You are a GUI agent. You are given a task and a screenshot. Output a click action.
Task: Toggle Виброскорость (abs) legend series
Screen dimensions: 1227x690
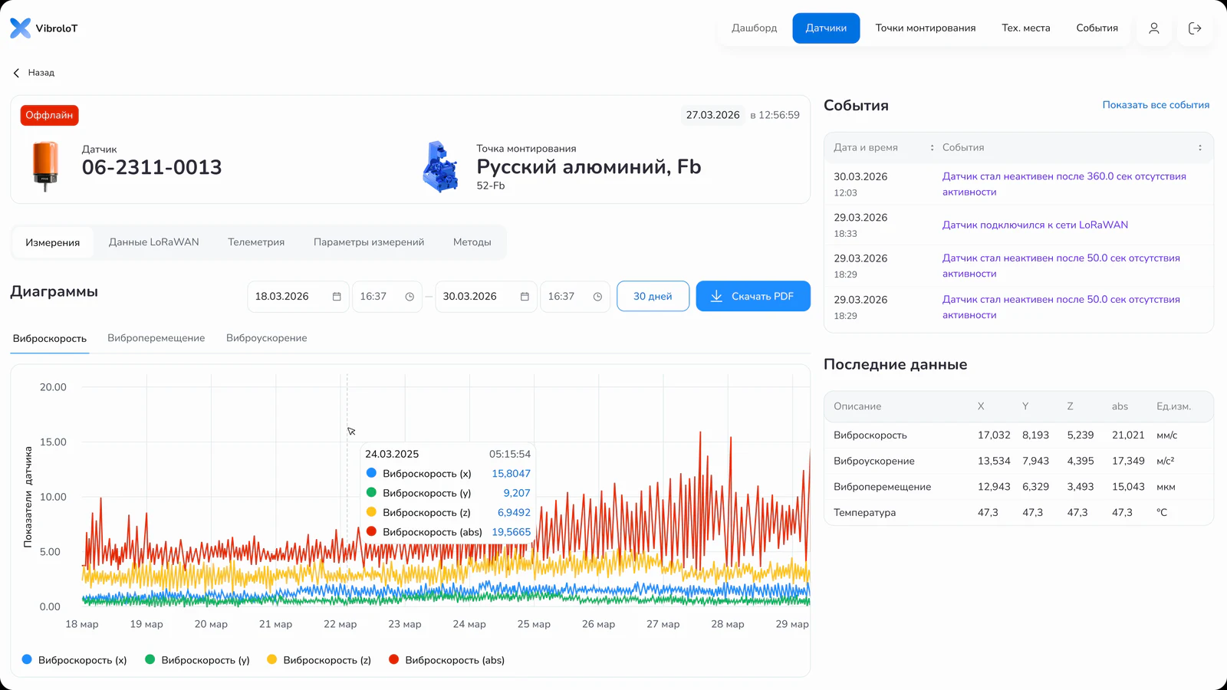click(446, 659)
